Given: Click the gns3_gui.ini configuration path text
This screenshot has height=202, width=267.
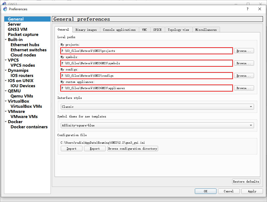Looking at the screenshot, I should pos(103,143).
